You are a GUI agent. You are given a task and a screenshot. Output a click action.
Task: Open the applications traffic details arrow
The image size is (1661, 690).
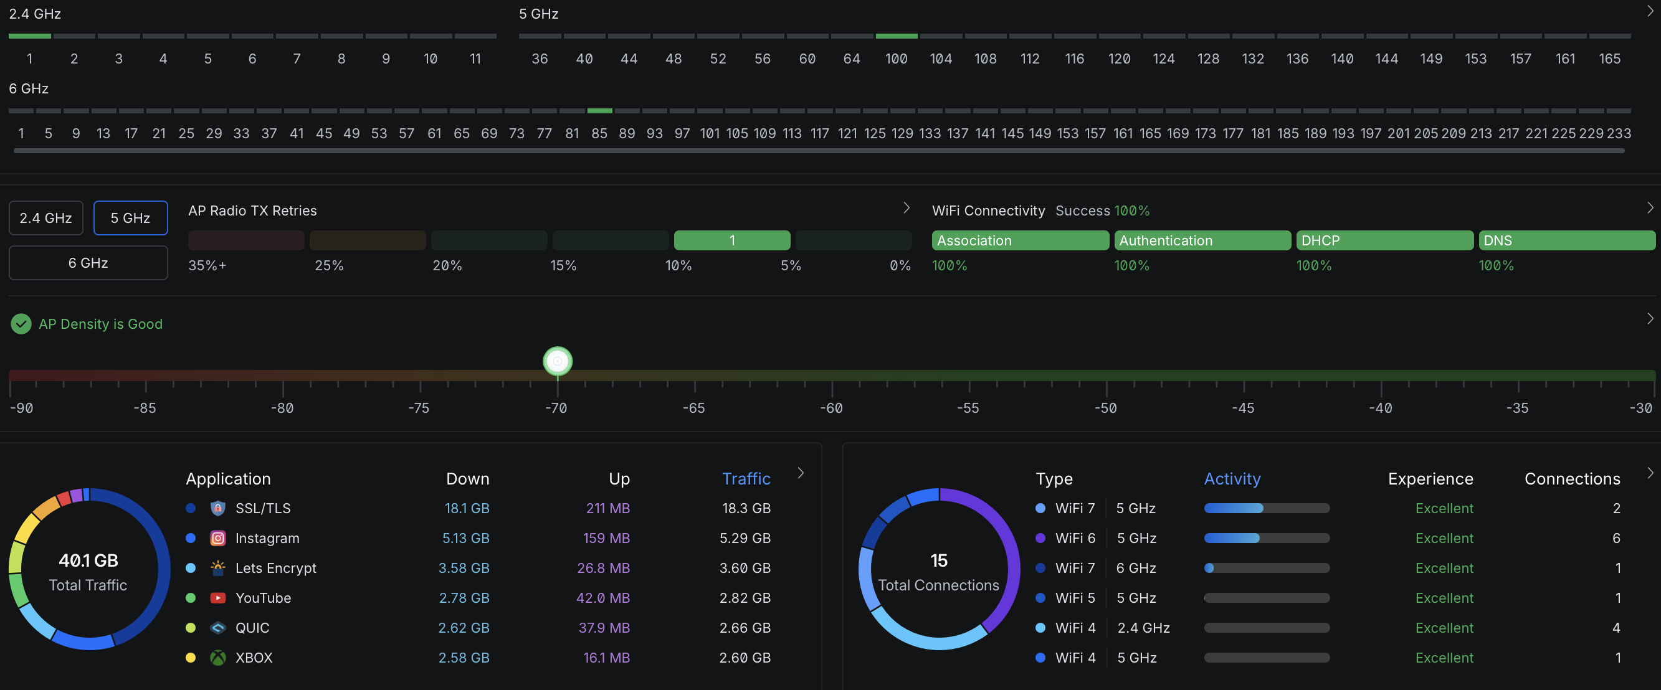[x=801, y=472]
